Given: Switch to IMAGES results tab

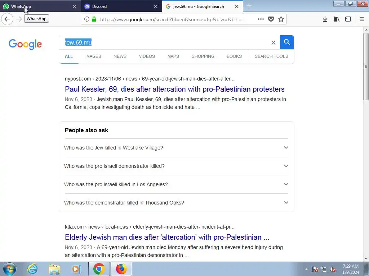Looking at the screenshot, I should tap(93, 56).
